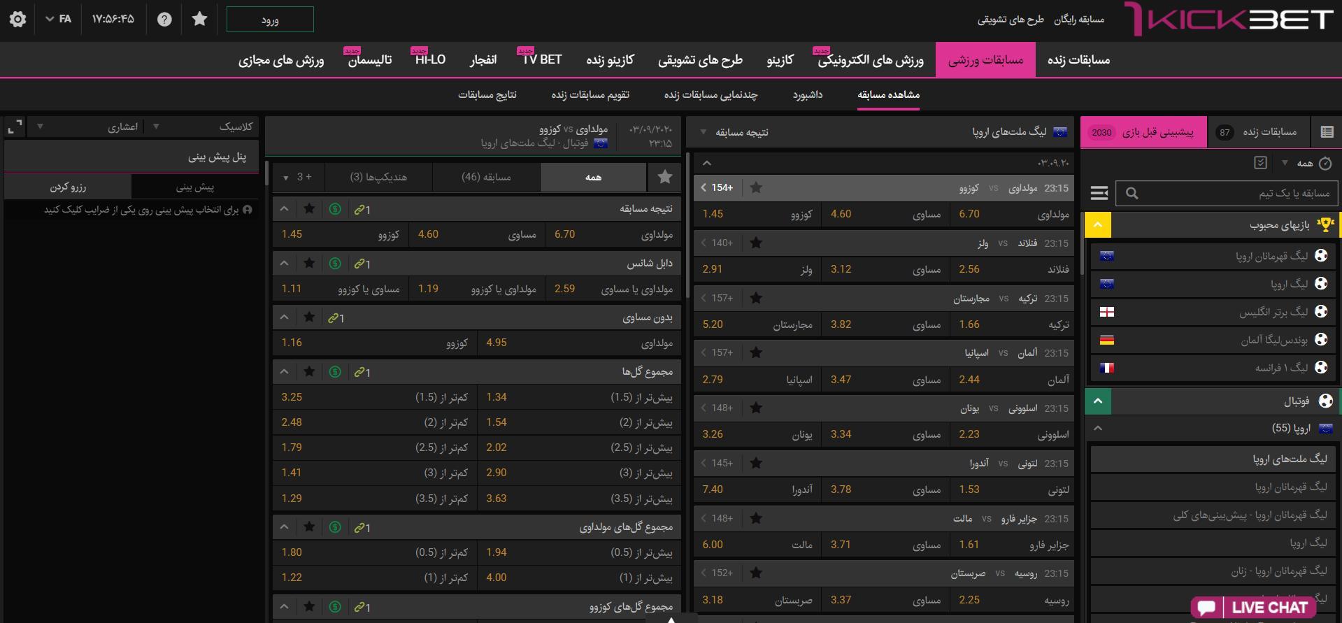The image size is (1342, 623).
Task: Open the کازینو menu item
Action: (780, 60)
